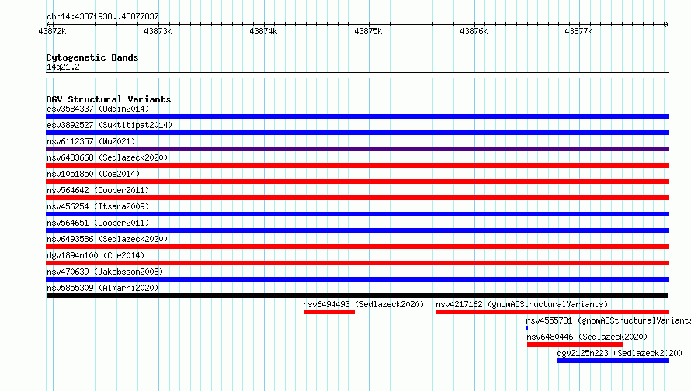Click the 43876k ruler label

click(x=474, y=31)
